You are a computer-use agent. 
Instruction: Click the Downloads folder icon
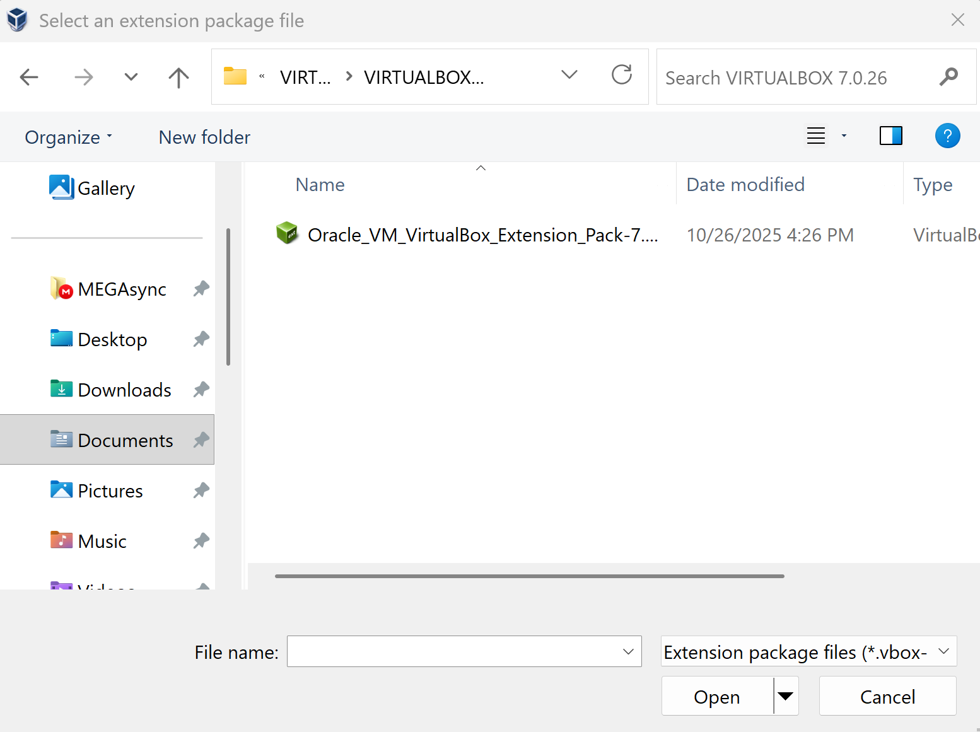(61, 389)
